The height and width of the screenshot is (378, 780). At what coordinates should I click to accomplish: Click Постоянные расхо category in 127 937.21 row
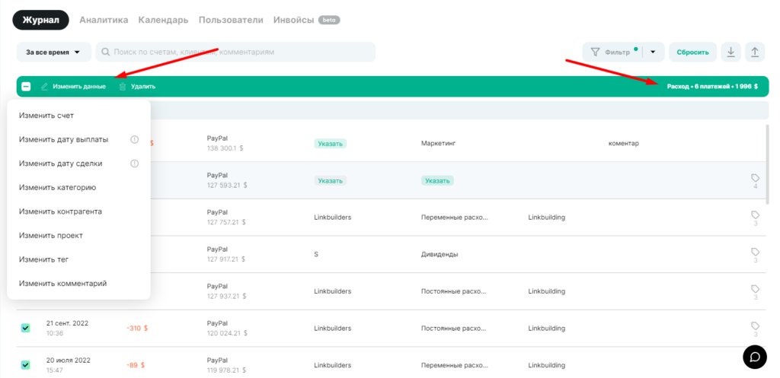(454, 291)
